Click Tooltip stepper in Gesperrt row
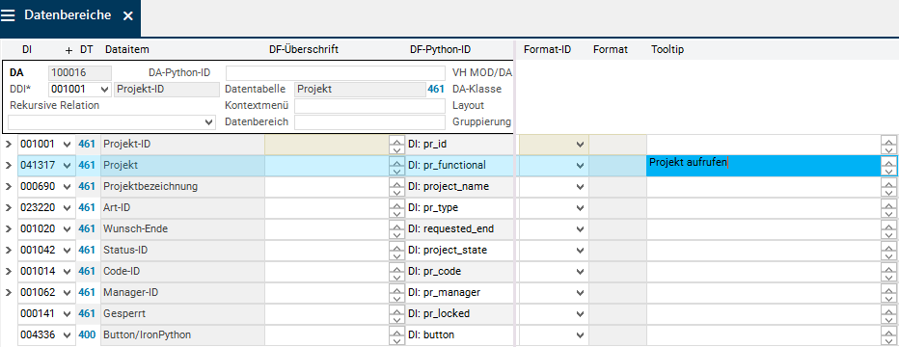 click(888, 314)
